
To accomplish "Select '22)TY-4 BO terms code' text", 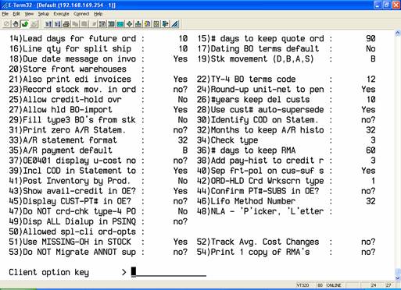I will coord(246,79).
